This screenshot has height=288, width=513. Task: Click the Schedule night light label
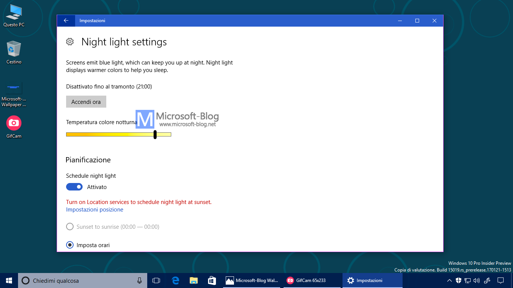91,176
